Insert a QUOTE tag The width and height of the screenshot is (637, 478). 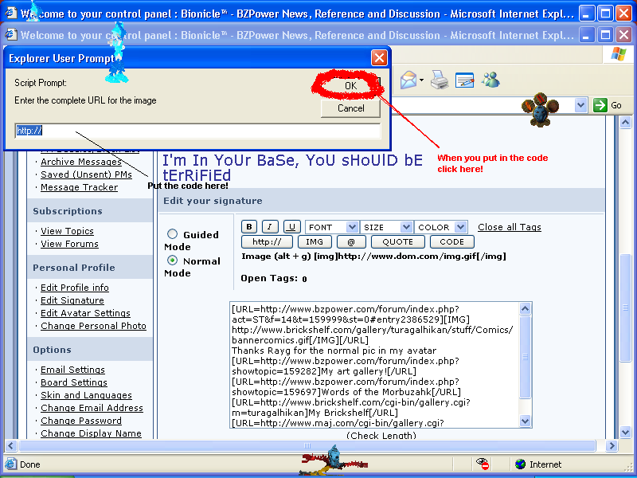click(x=397, y=241)
